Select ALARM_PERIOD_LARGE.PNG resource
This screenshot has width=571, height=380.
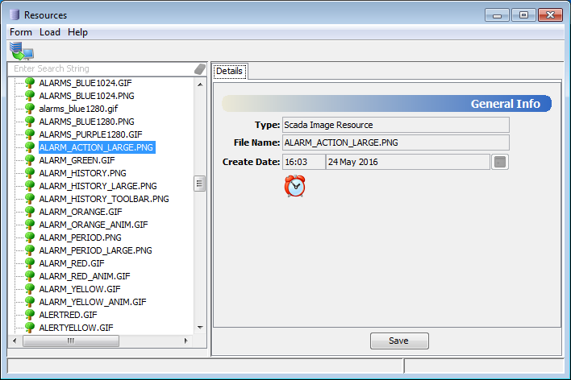[x=95, y=250]
